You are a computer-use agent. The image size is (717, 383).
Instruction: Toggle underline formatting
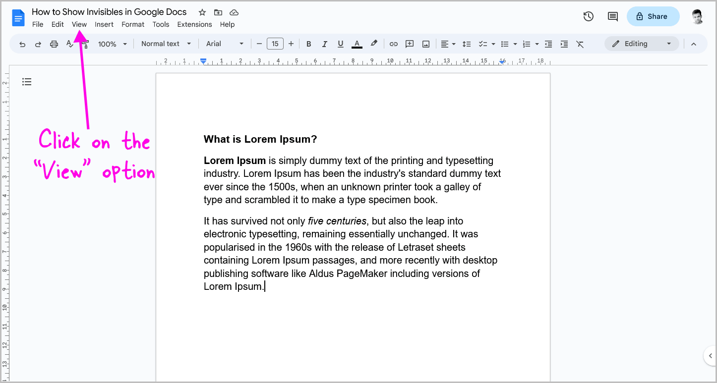(340, 44)
